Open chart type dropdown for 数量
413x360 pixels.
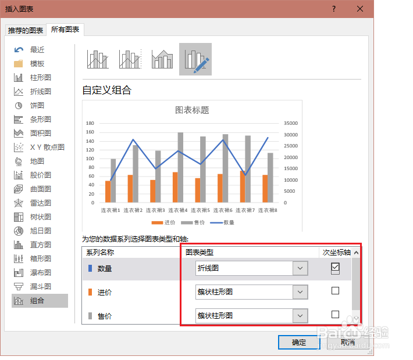[x=300, y=268]
